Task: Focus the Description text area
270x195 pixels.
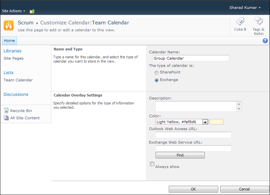Action: click(x=196, y=106)
